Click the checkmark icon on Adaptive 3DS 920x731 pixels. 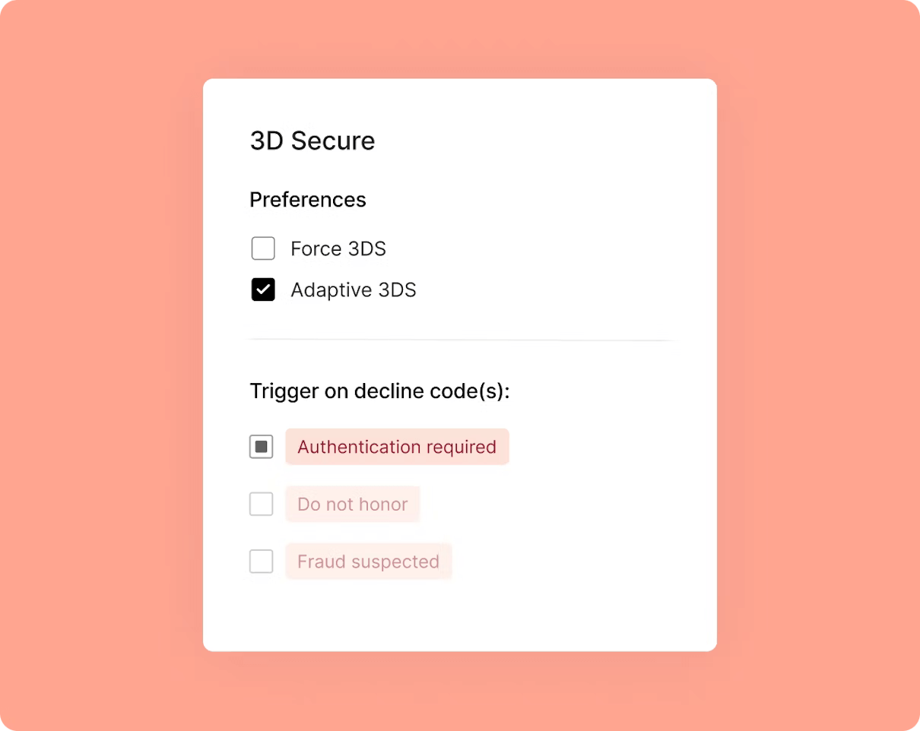point(262,290)
